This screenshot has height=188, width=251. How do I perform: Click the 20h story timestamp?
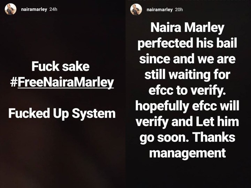(x=179, y=10)
